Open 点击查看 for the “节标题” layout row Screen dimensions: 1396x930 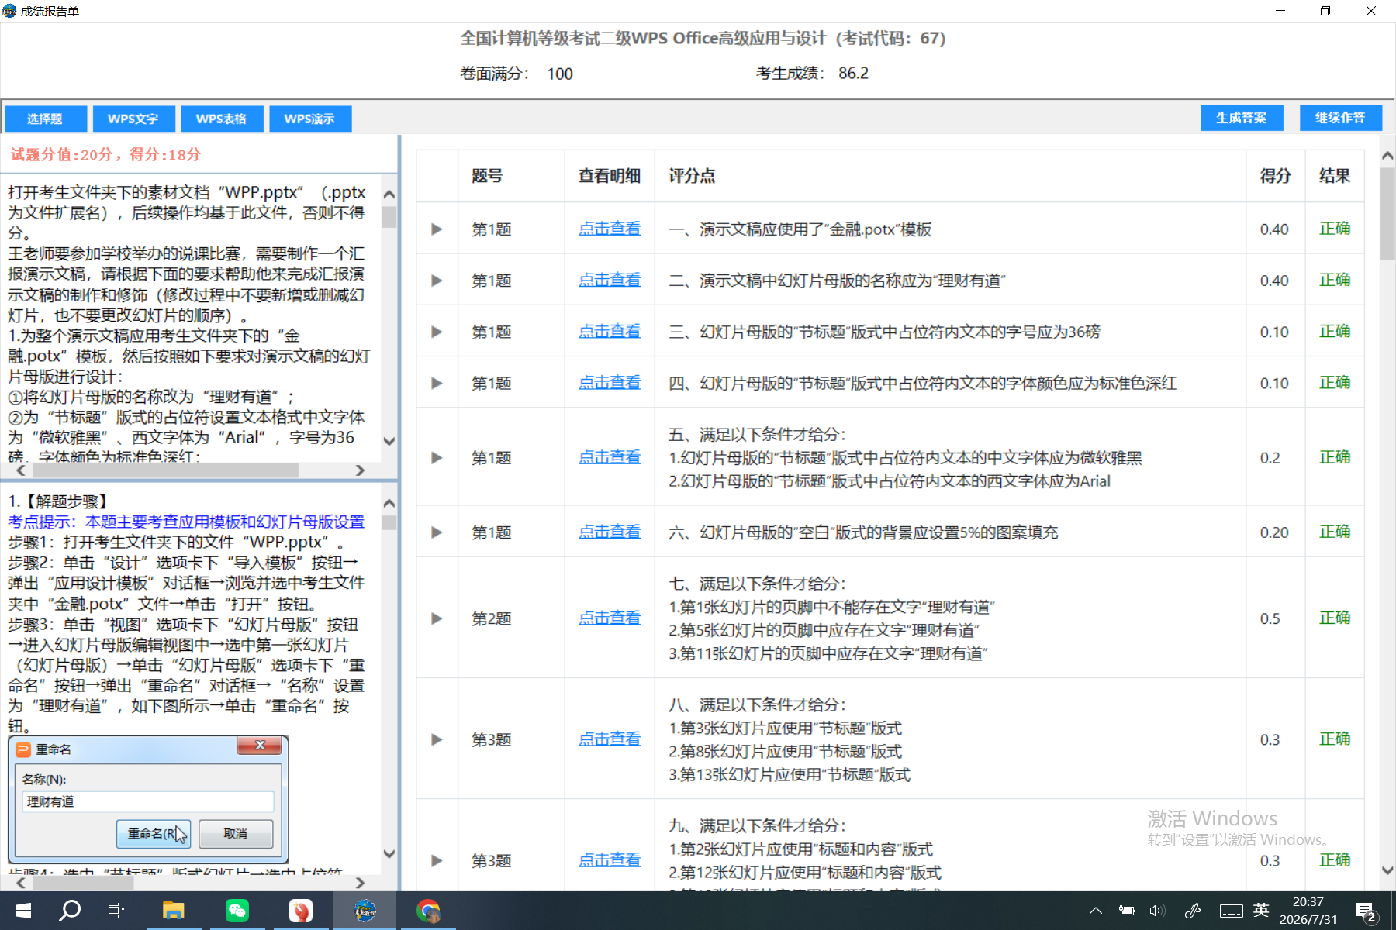(x=610, y=739)
